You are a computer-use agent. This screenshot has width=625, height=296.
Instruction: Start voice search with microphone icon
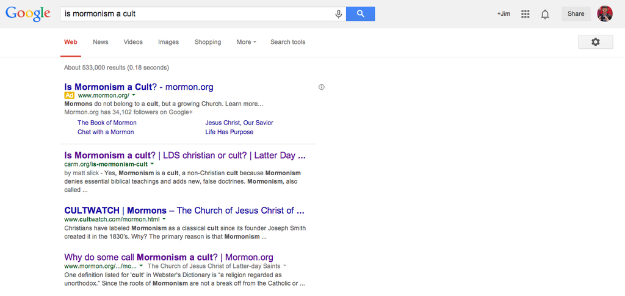coord(339,14)
